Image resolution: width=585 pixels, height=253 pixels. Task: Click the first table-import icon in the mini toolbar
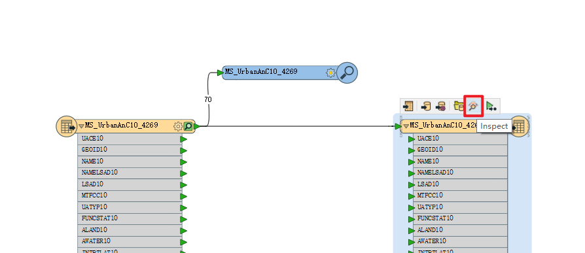click(408, 106)
